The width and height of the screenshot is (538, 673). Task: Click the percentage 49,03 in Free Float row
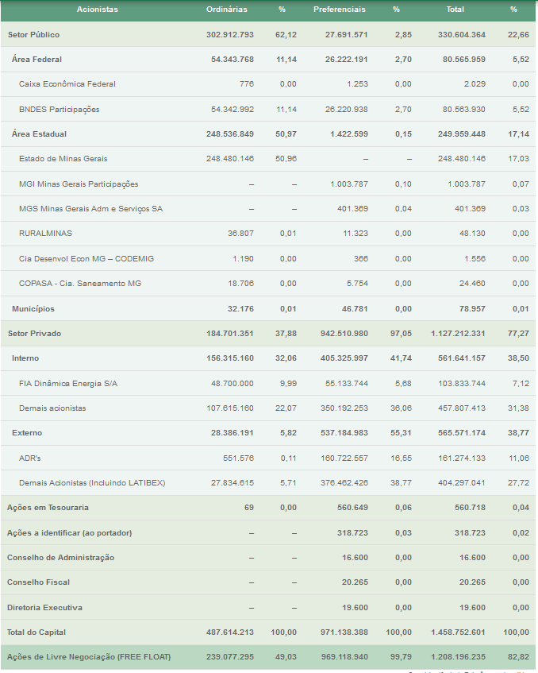coord(286,657)
